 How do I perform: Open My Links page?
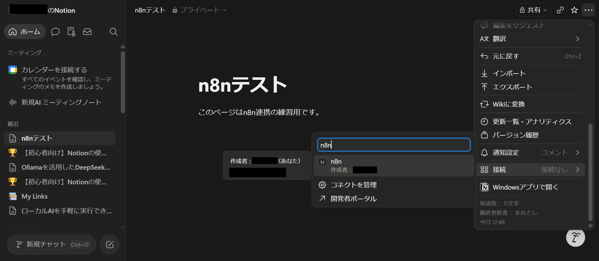pos(60,196)
